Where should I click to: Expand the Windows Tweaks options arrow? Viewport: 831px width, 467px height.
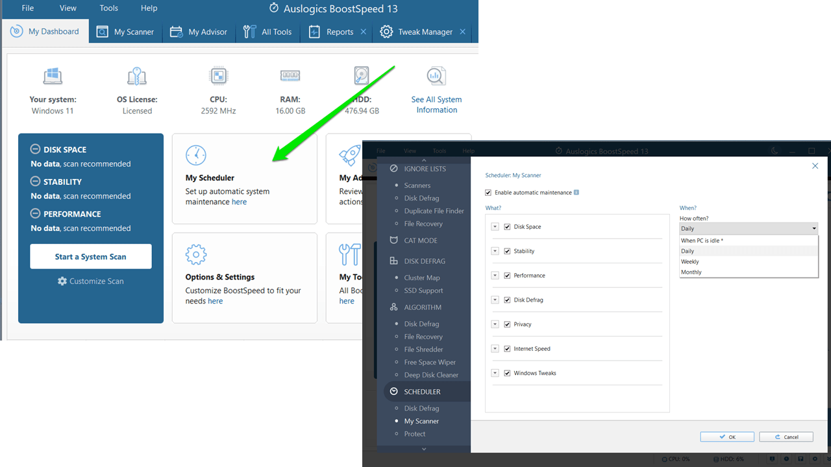[x=495, y=373]
